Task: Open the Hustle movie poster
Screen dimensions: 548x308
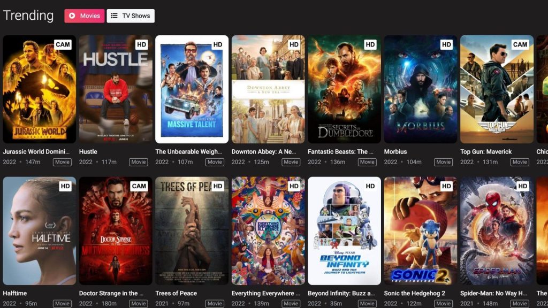Action: (116, 89)
